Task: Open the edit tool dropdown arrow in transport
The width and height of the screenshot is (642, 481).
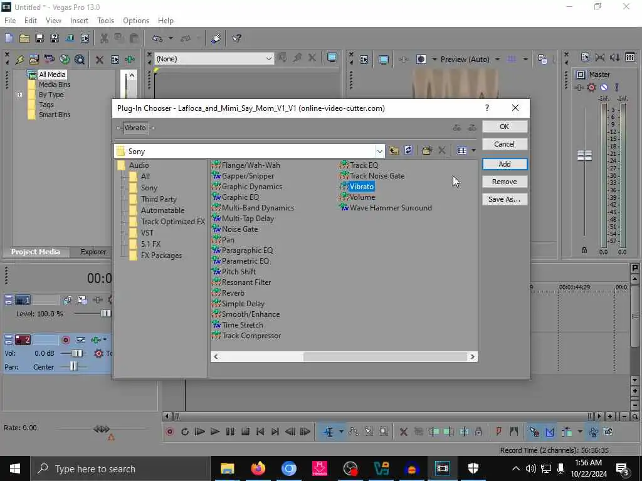Action: point(340,432)
